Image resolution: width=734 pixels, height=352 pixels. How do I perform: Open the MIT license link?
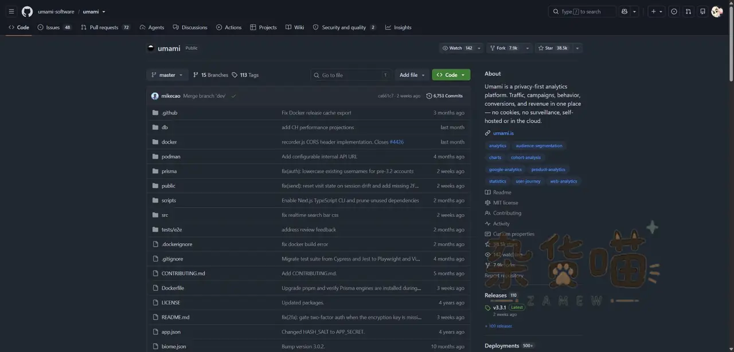click(505, 203)
